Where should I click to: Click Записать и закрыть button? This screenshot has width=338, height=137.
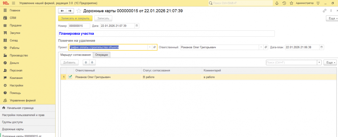coord(75,18)
